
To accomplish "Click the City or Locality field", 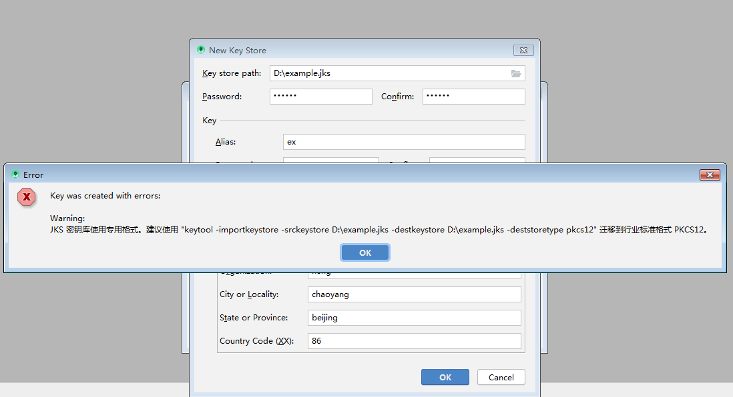I will click(414, 294).
